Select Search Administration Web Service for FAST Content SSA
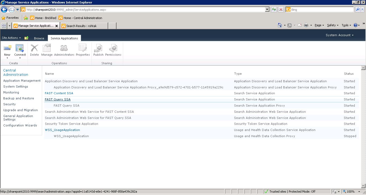 tap(202, 112)
